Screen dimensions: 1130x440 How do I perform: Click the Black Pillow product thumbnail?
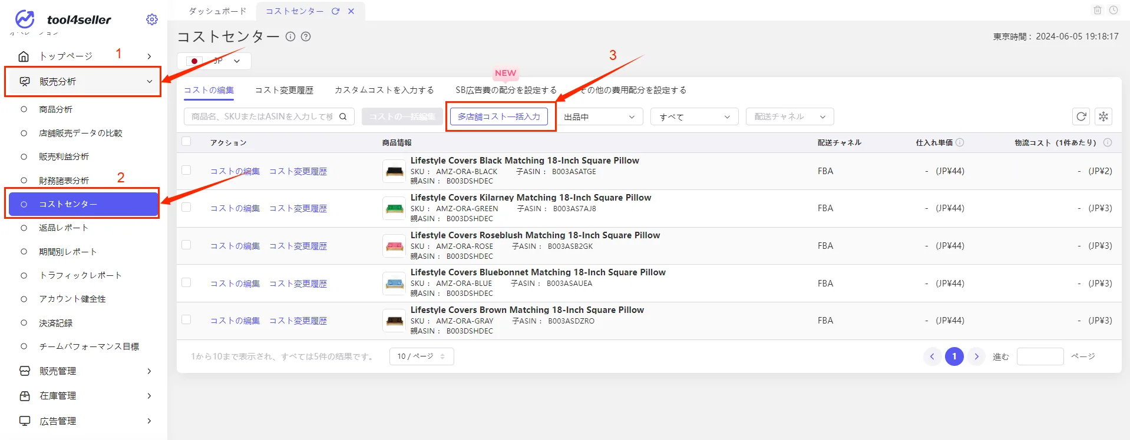click(x=394, y=171)
